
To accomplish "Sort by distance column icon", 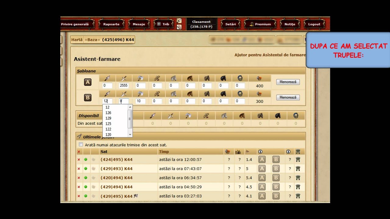I will click(247, 151).
